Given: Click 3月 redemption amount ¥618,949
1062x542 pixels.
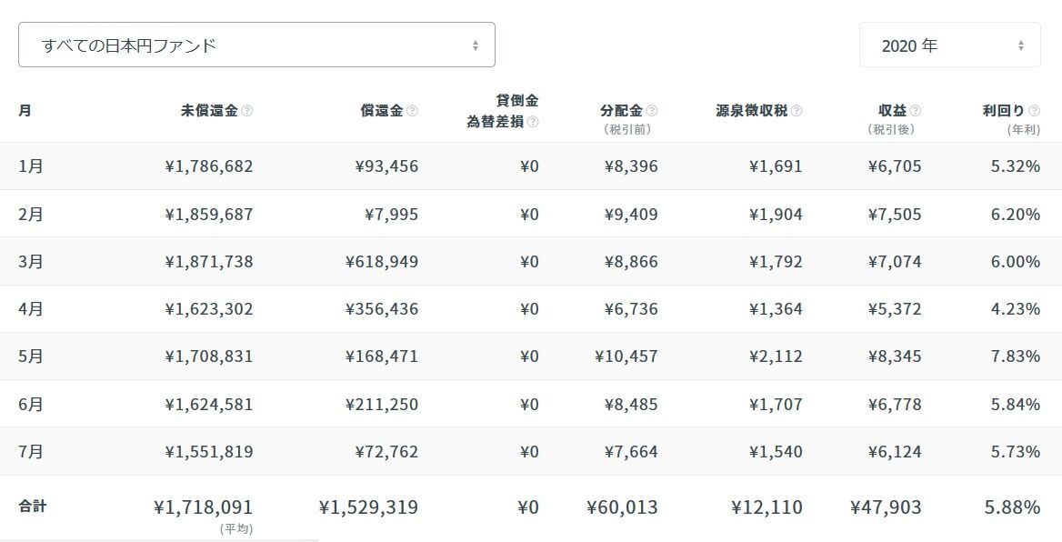Looking at the screenshot, I should pos(382,262).
